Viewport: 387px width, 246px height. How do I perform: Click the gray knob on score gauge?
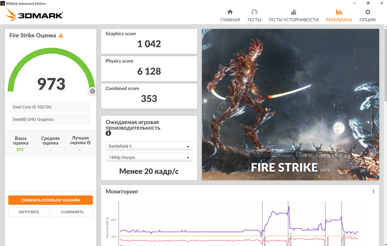tap(92, 91)
